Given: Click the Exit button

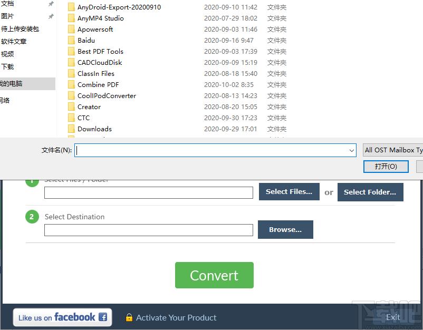Looking at the screenshot, I should coord(393,317).
